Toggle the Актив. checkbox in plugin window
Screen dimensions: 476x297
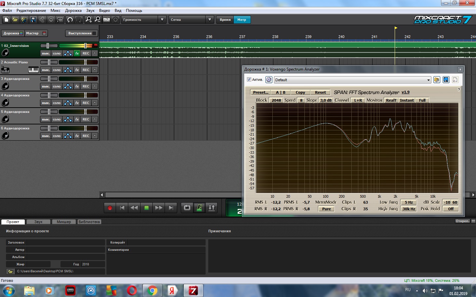pyautogui.click(x=249, y=80)
